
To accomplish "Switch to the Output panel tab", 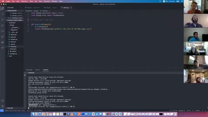I will [x=38, y=70].
